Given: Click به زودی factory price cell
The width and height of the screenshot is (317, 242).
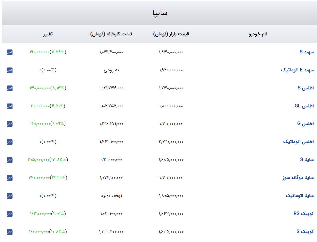Looking at the screenshot, I should click(111, 70).
